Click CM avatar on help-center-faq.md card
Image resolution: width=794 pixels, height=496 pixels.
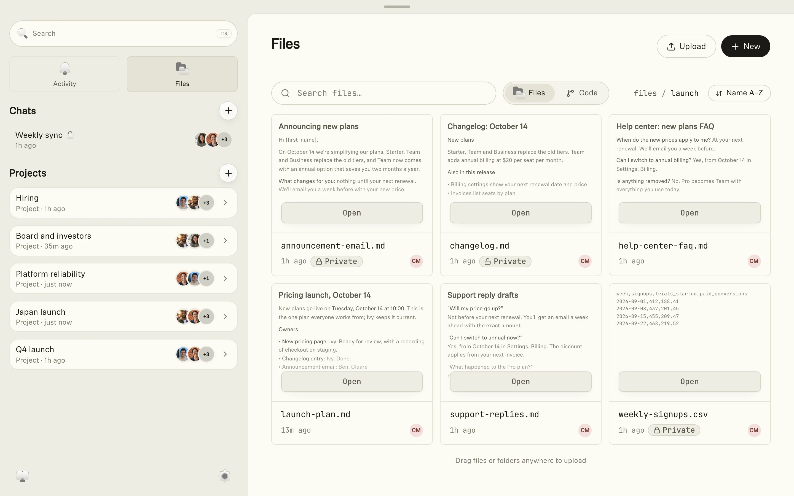(754, 261)
